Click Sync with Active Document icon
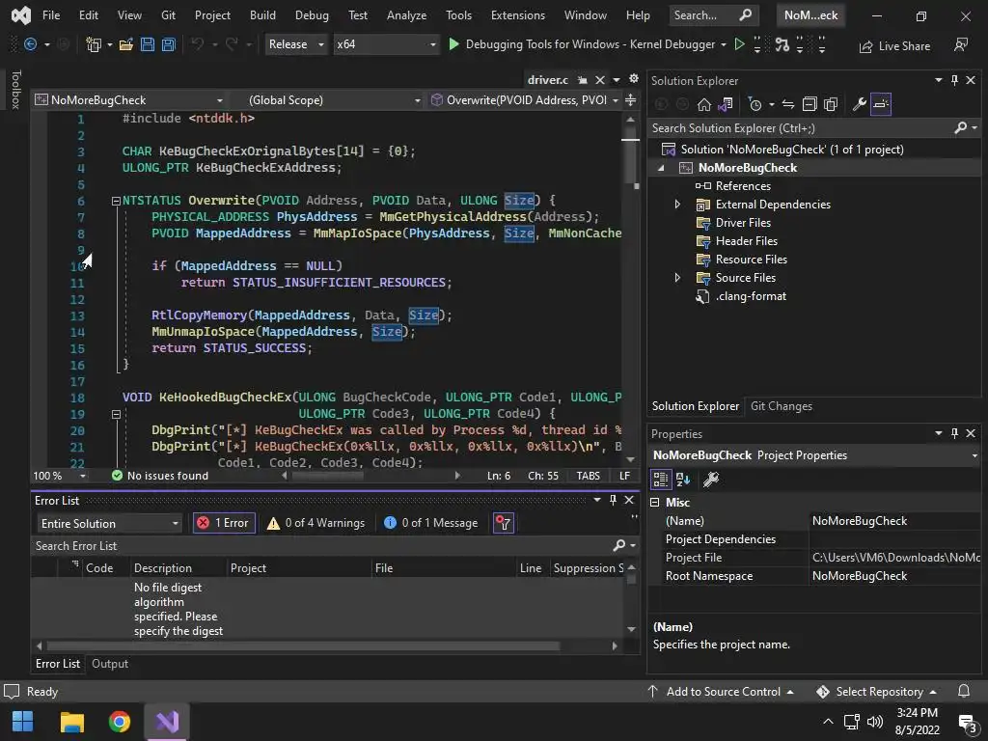 tap(787, 104)
